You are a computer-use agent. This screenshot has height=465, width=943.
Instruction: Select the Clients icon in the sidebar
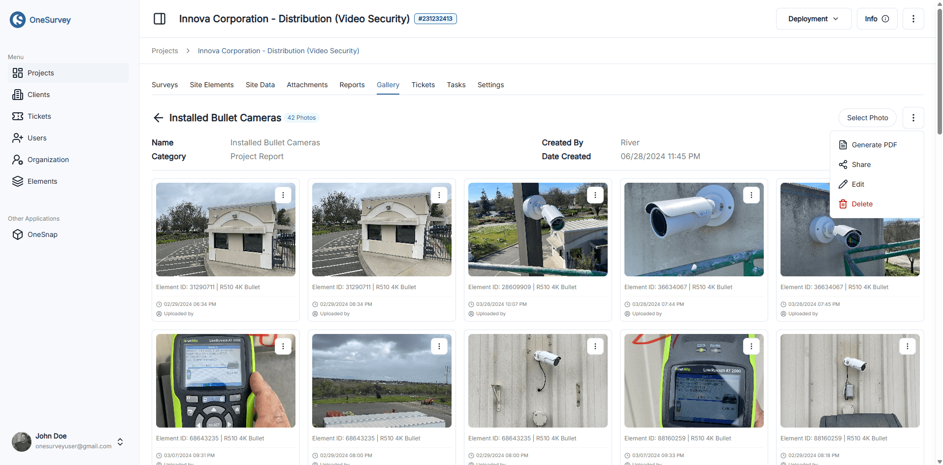click(x=18, y=94)
